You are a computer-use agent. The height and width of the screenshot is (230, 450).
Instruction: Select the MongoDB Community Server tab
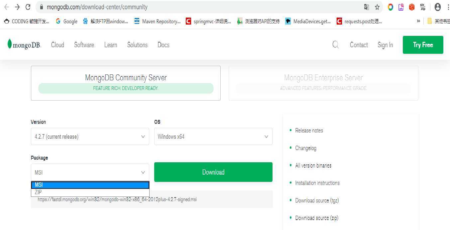[126, 83]
